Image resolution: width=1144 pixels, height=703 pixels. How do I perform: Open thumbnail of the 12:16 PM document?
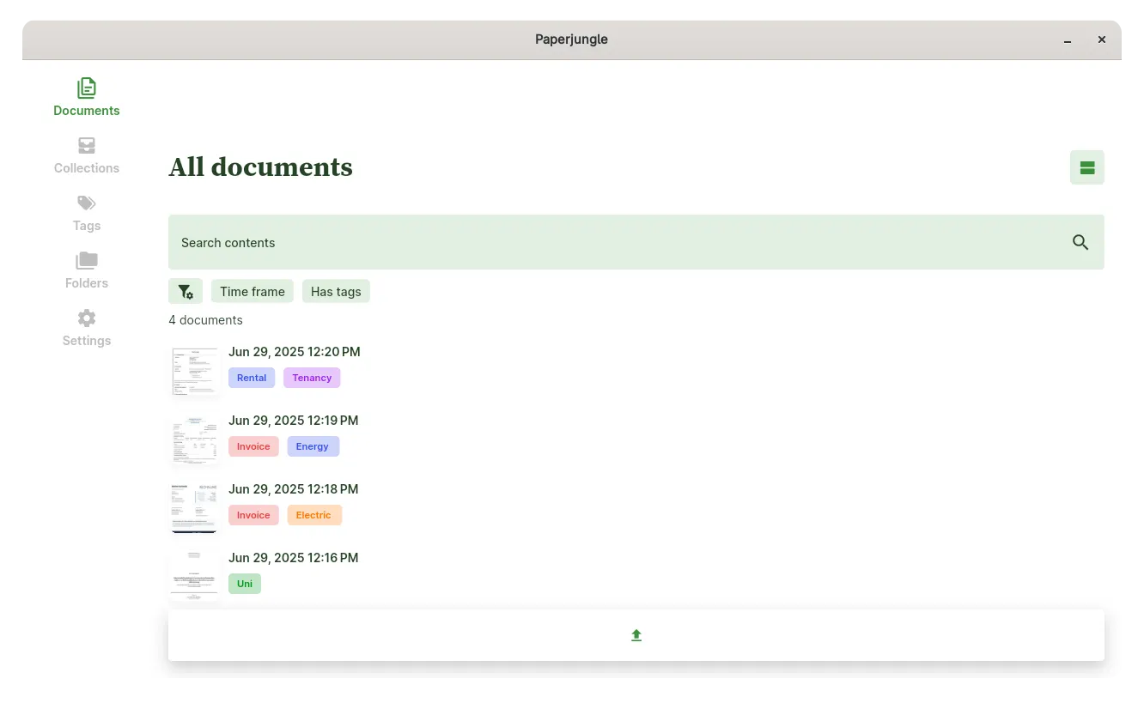pyautogui.click(x=195, y=576)
